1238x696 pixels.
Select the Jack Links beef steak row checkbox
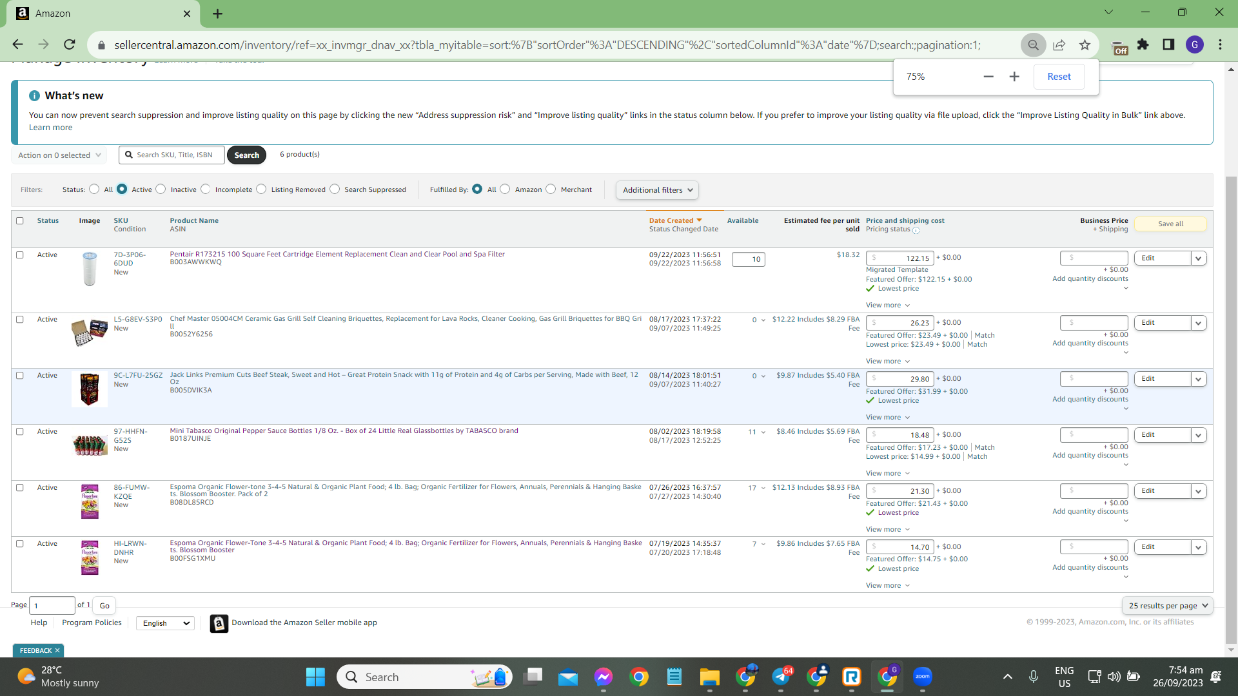pyautogui.click(x=19, y=375)
